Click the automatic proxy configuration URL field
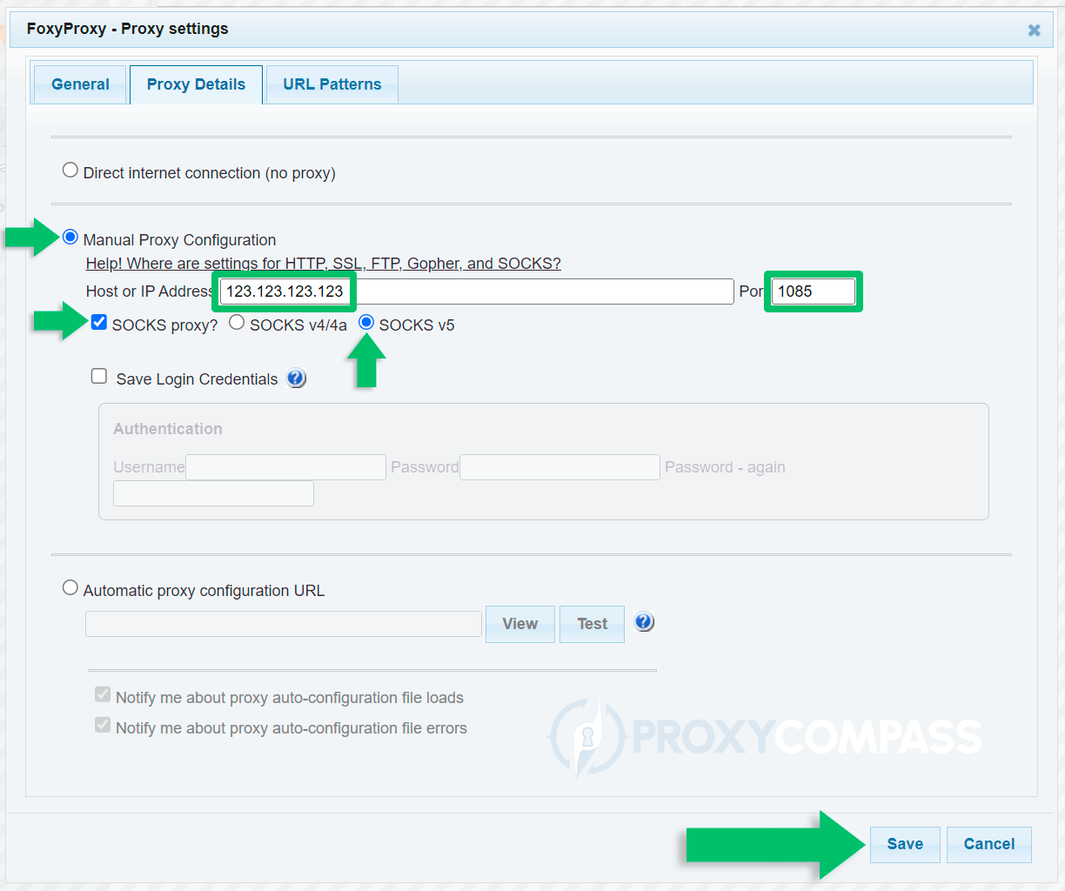 pyautogui.click(x=284, y=624)
